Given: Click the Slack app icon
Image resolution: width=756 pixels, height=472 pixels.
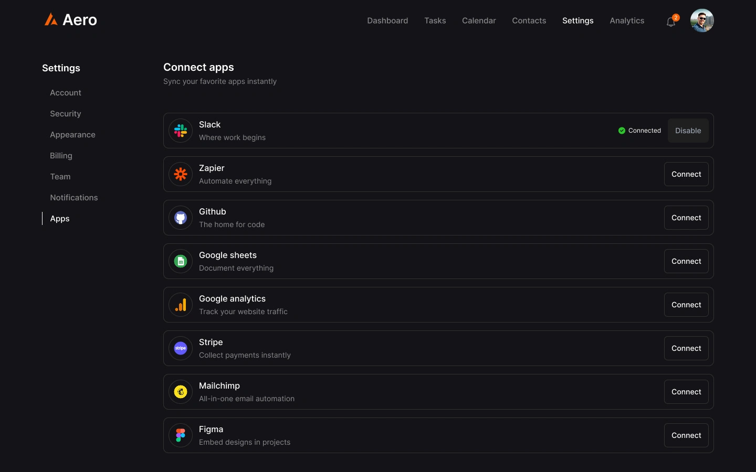Looking at the screenshot, I should (181, 131).
